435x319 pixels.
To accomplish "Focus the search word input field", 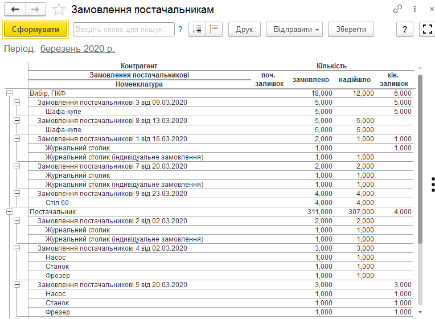I will pos(124,29).
